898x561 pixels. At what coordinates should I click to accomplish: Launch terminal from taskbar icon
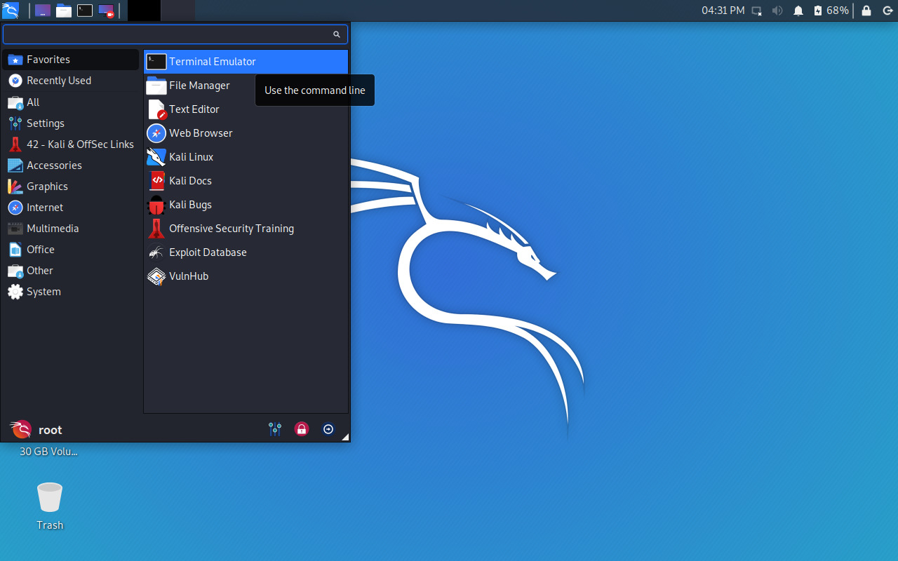click(x=85, y=10)
